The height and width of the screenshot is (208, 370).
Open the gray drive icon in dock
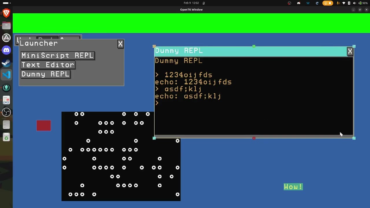(x=6, y=125)
